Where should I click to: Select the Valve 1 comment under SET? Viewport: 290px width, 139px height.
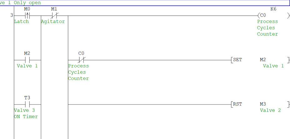coord(273,66)
